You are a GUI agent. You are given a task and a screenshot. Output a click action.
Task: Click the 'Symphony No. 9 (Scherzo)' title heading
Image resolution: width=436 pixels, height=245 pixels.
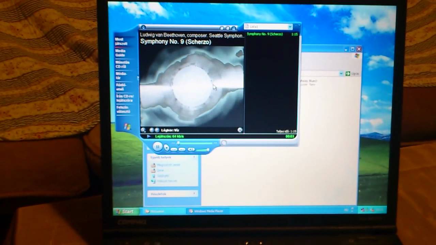pos(176,42)
